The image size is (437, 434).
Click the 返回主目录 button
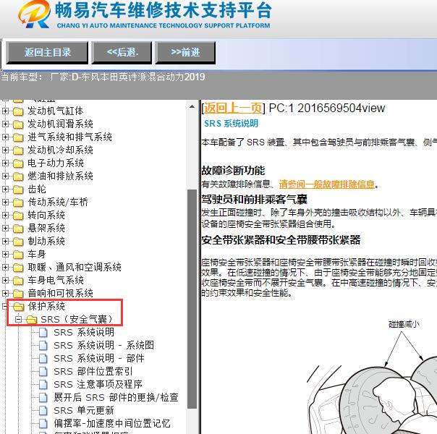47,53
